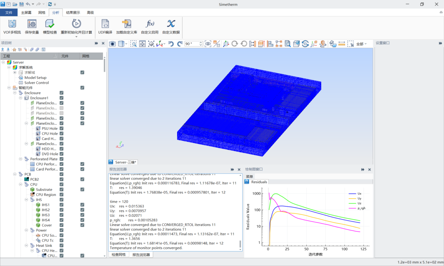
Task: Click the refresh icon in quick access bar
Action: click(50, 4)
